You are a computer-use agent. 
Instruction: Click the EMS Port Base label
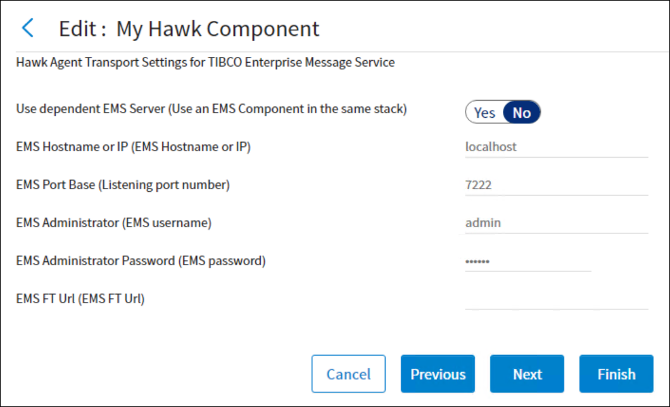[x=123, y=185]
